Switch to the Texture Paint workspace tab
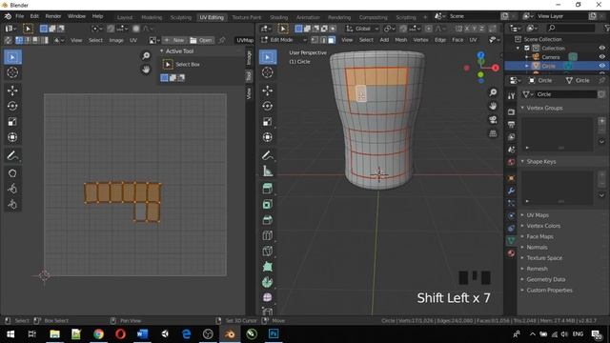 pos(246,17)
